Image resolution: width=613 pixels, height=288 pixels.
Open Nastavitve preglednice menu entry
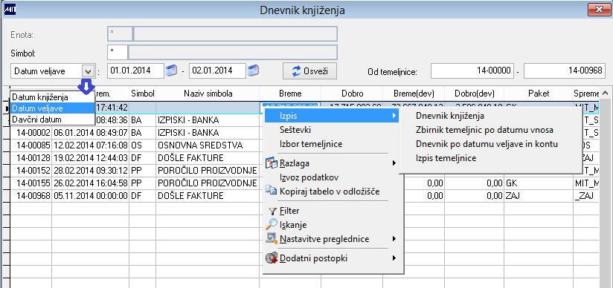click(x=332, y=239)
